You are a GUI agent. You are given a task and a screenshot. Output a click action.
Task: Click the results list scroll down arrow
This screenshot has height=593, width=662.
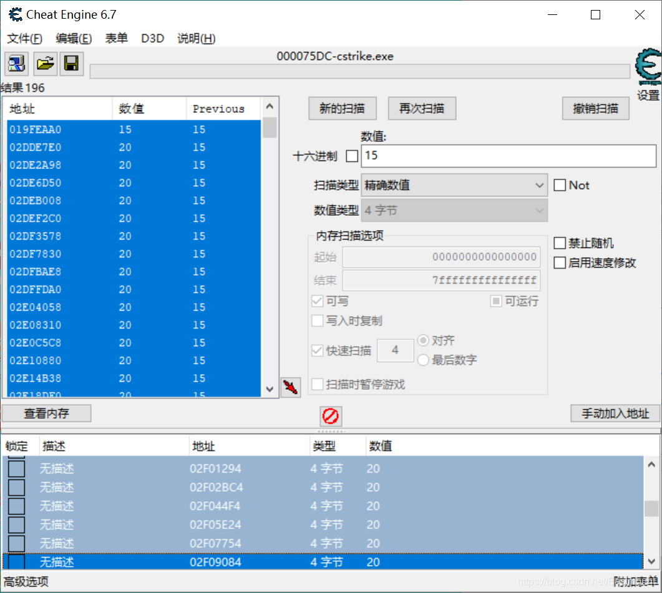point(270,390)
